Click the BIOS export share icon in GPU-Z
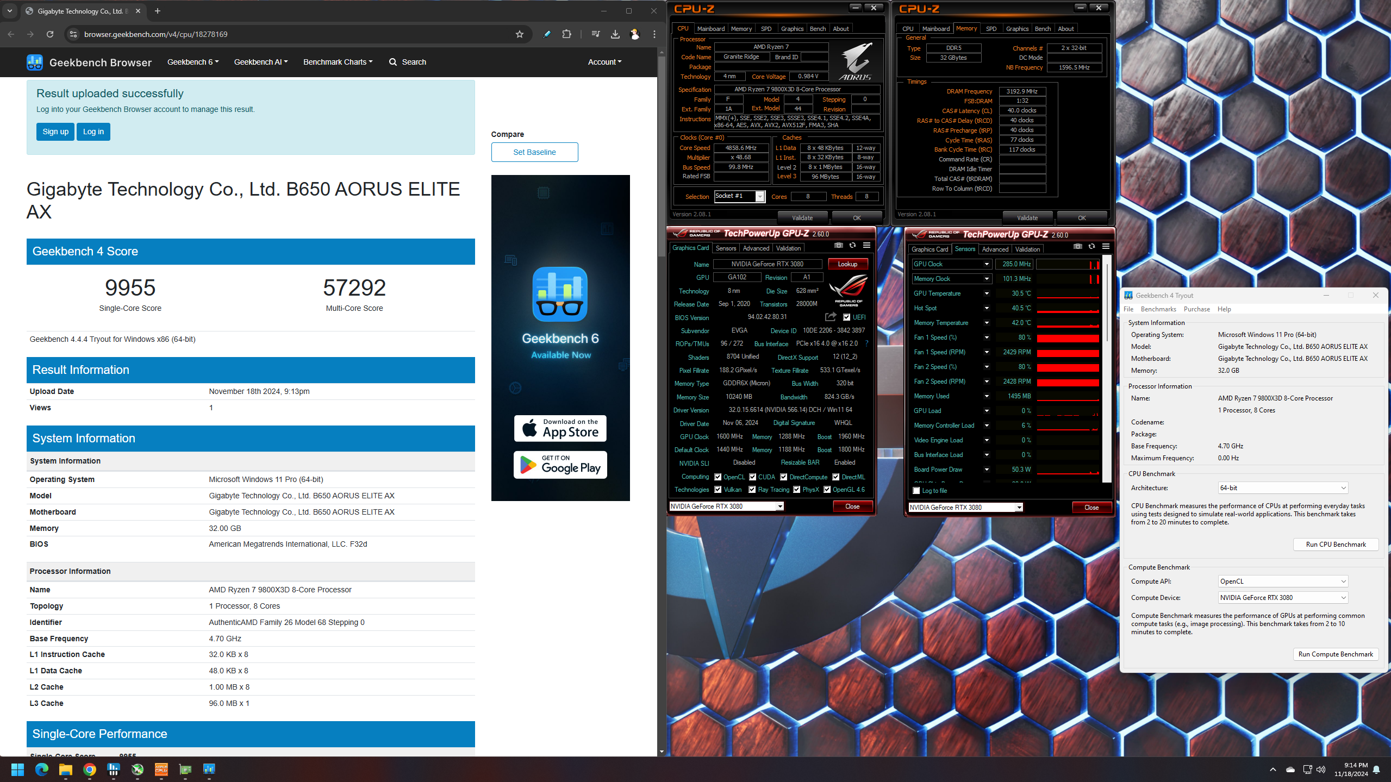1391x782 pixels. [x=831, y=317]
